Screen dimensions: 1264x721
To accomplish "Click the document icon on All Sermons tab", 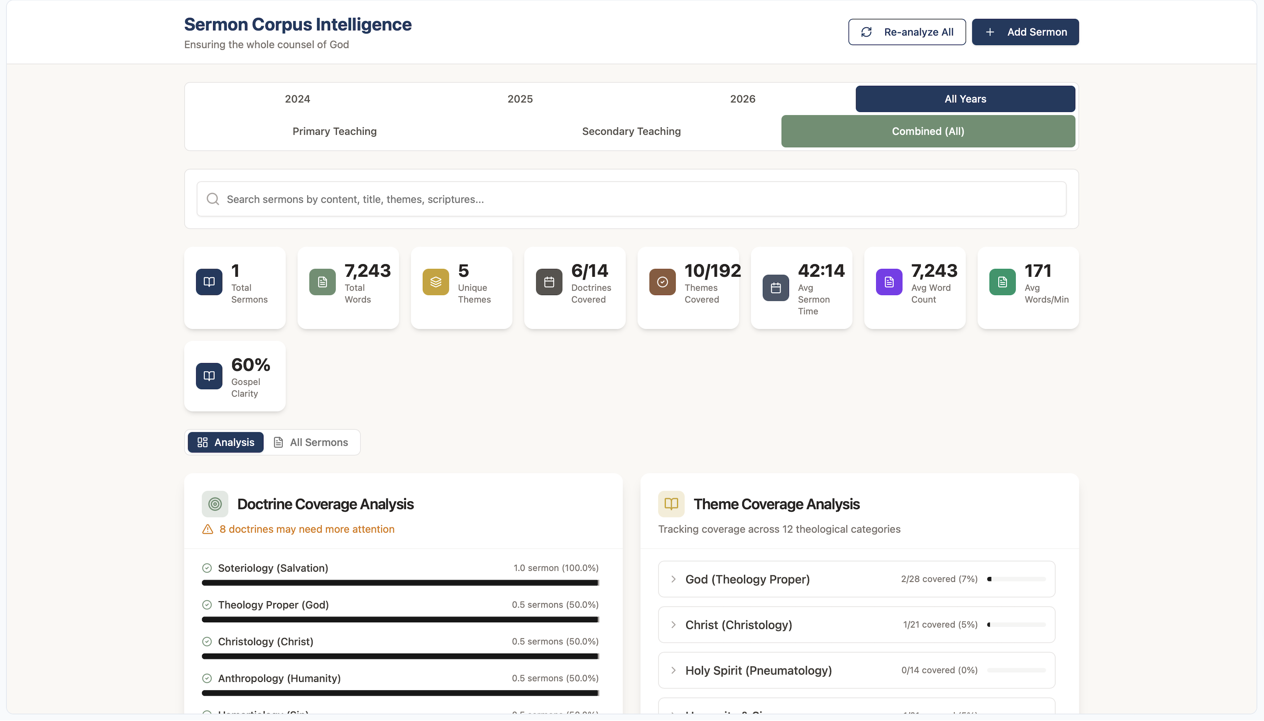I will coord(279,442).
